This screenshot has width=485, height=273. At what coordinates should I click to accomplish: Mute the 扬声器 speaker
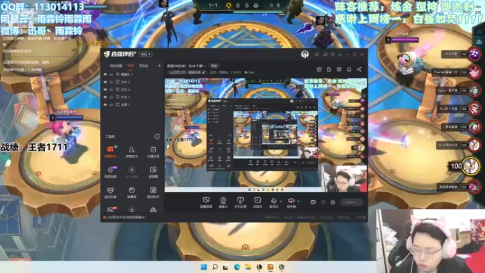(x=291, y=203)
